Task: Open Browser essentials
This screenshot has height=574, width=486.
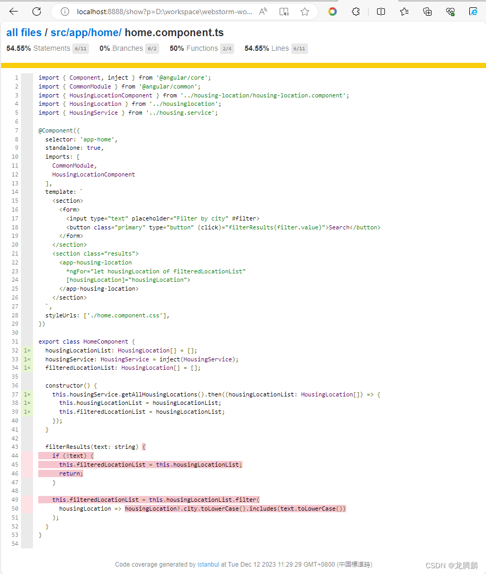Action: pos(450,11)
